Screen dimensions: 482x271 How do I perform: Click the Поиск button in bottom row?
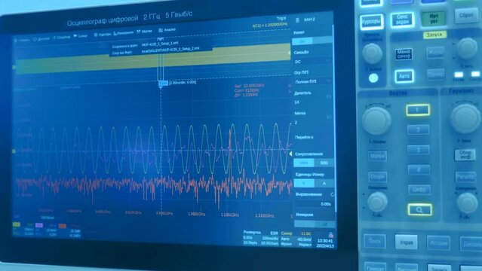374,241
